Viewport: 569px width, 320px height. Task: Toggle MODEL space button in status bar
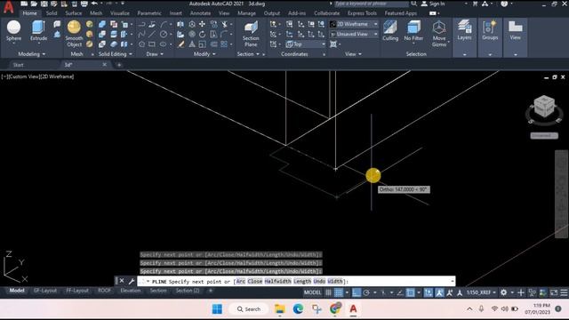312,292
